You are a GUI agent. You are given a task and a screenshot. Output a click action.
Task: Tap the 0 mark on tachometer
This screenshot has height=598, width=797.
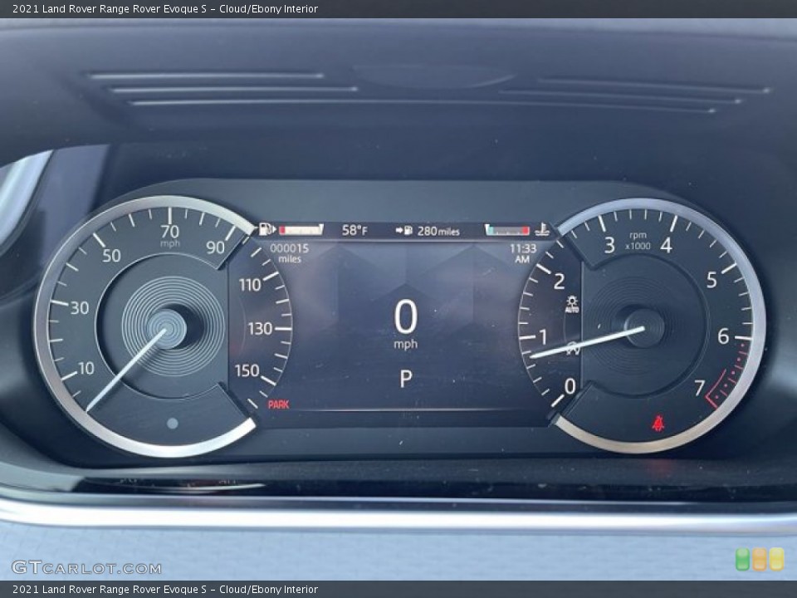570,386
